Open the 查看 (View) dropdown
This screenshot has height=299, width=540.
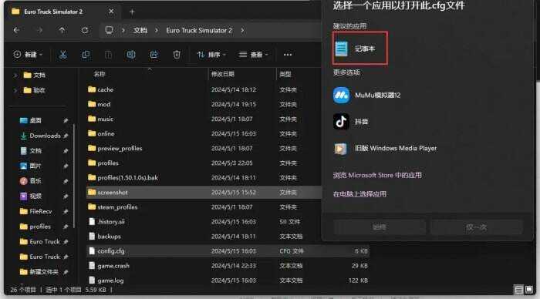pyautogui.click(x=254, y=55)
